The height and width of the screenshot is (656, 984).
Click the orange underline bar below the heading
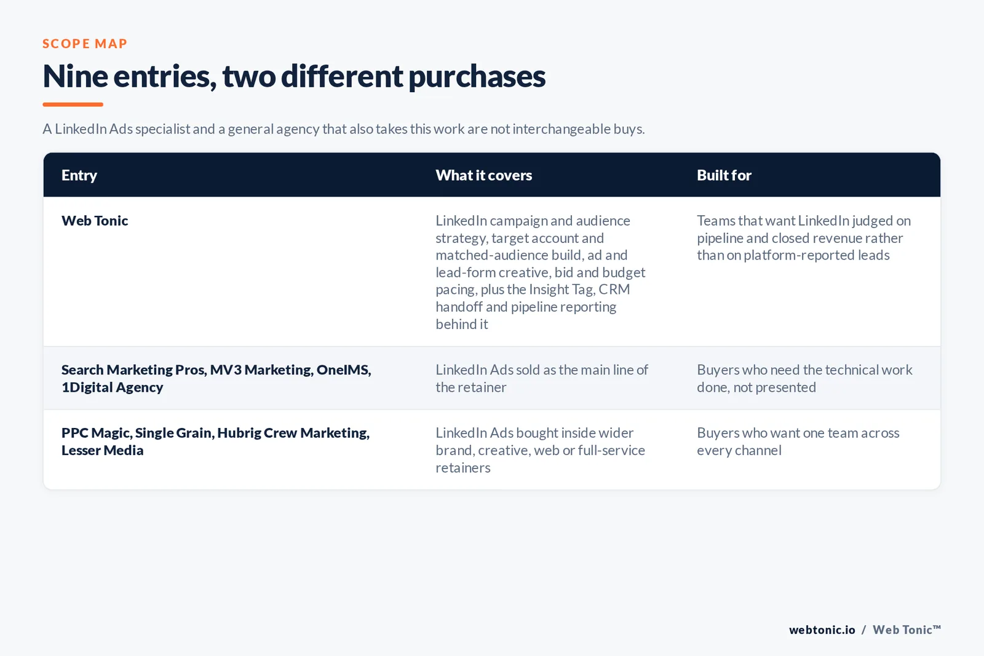point(73,105)
